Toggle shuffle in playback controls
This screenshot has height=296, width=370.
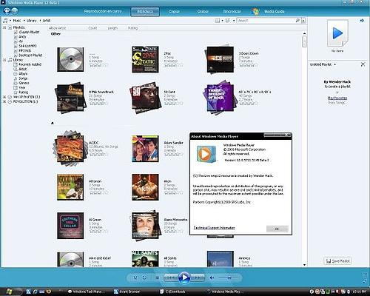click(135, 277)
